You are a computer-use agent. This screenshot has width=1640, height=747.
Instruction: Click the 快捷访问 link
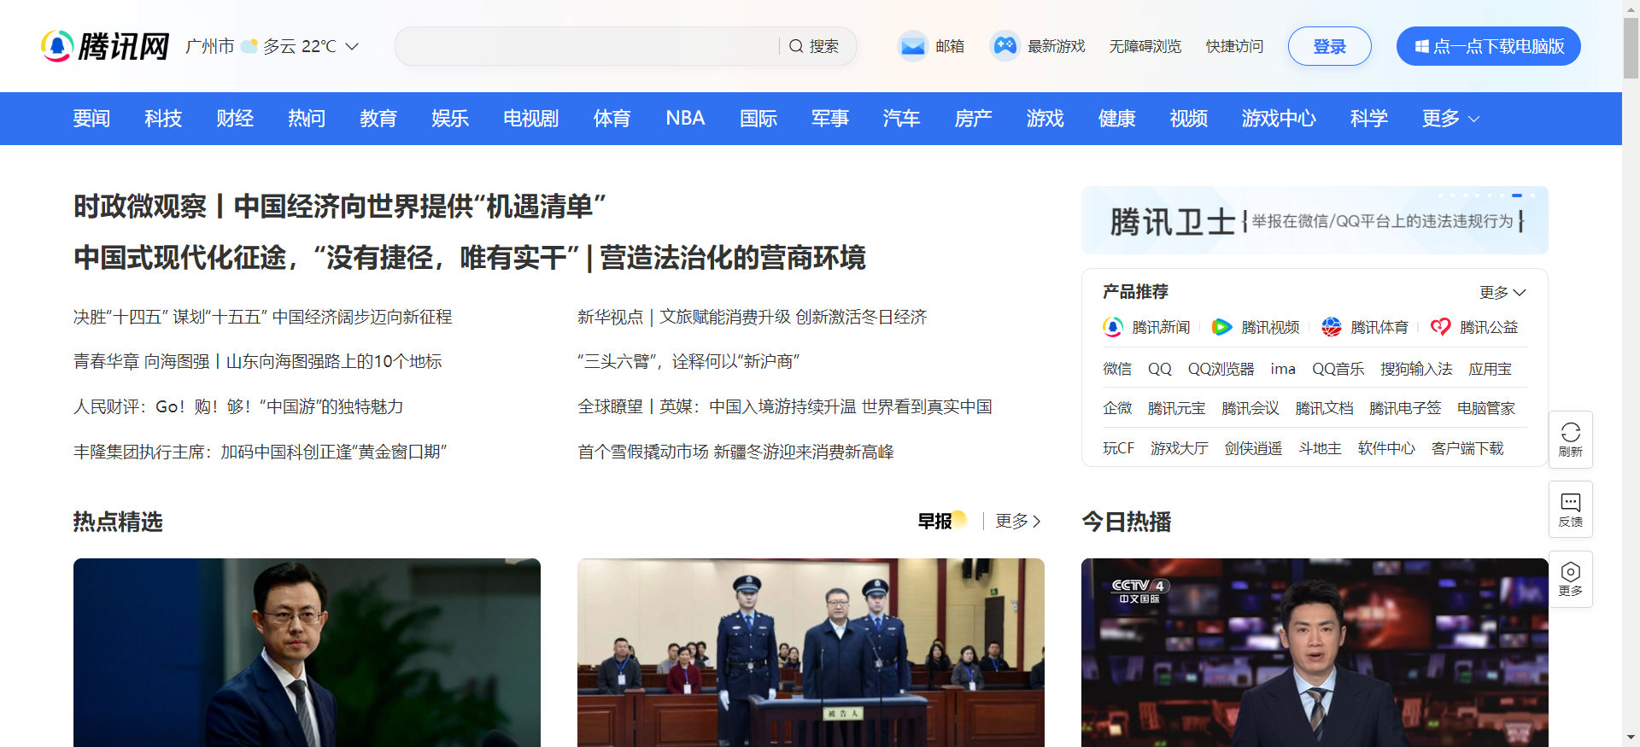[1234, 46]
